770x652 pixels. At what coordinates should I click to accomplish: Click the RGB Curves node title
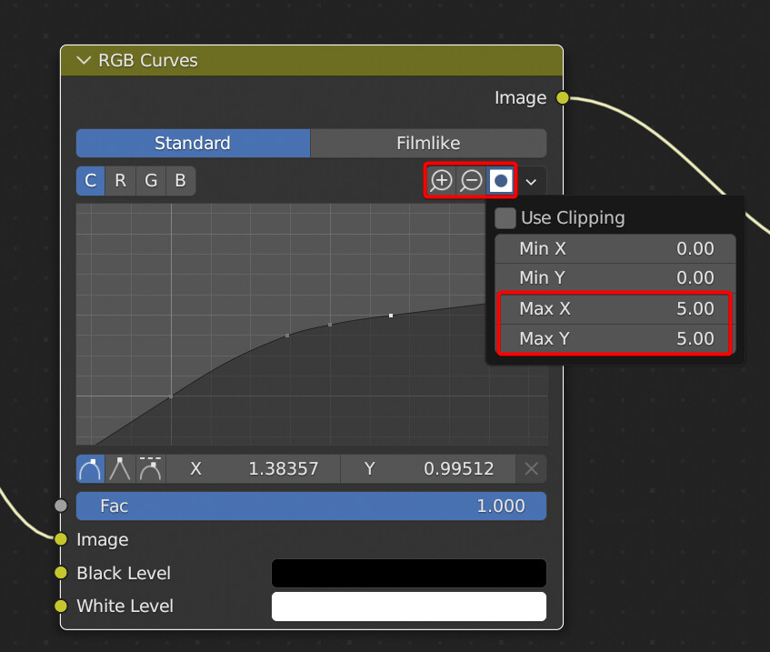click(x=148, y=60)
